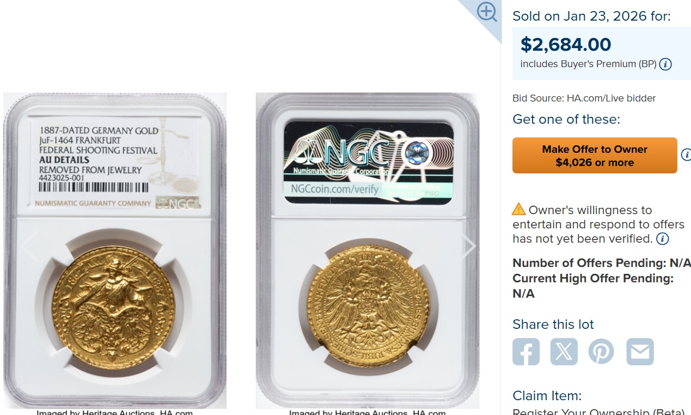
Task: Click the Bid Source HA.com/Live bidder text
Action: point(584,98)
